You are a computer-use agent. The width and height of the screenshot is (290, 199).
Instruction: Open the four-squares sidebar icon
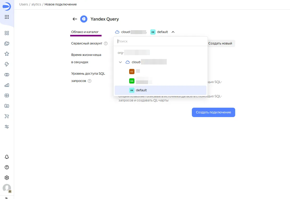(7, 33)
